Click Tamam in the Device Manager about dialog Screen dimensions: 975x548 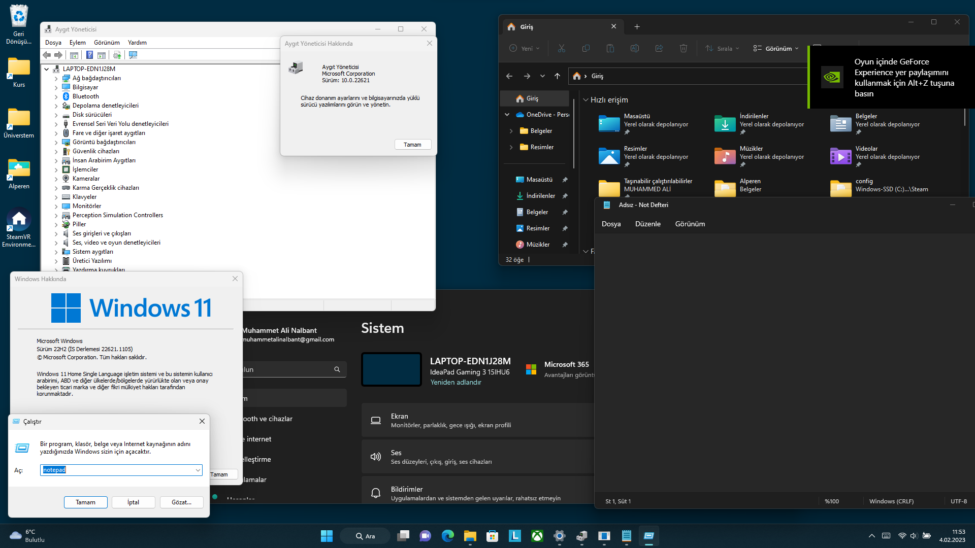click(412, 145)
